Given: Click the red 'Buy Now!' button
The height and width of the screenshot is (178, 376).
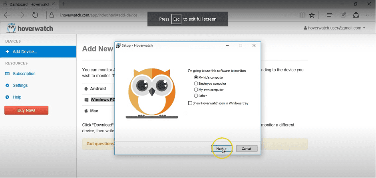Looking at the screenshot, I should 26,110.
